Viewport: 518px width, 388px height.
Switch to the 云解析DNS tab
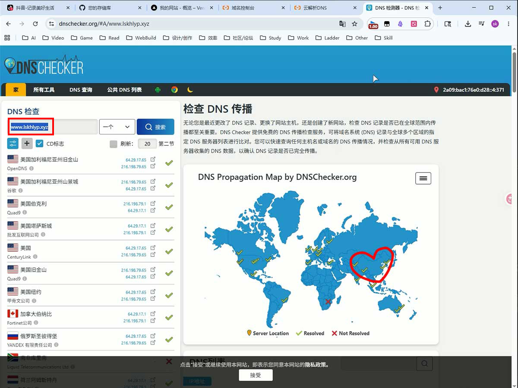point(326,8)
